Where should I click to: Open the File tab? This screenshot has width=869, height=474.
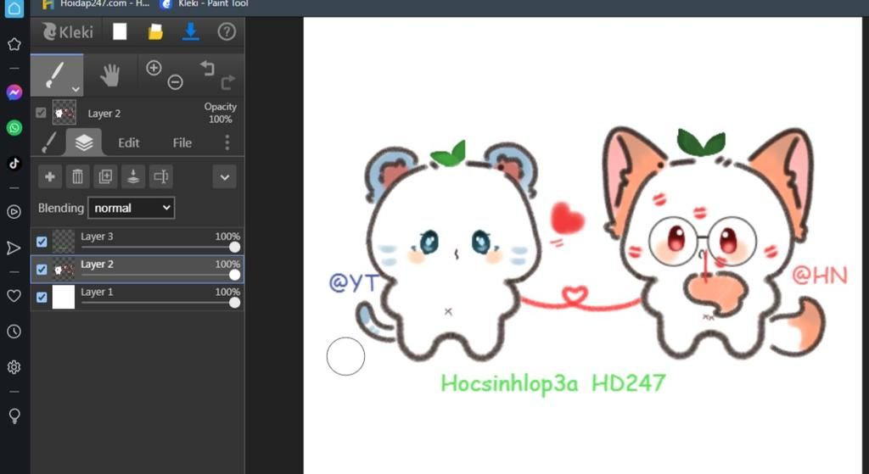tap(182, 142)
